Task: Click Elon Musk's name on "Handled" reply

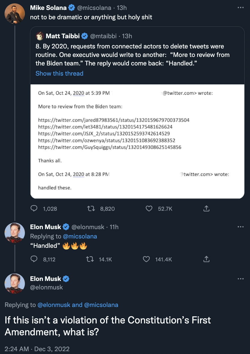Action: pos(46,227)
